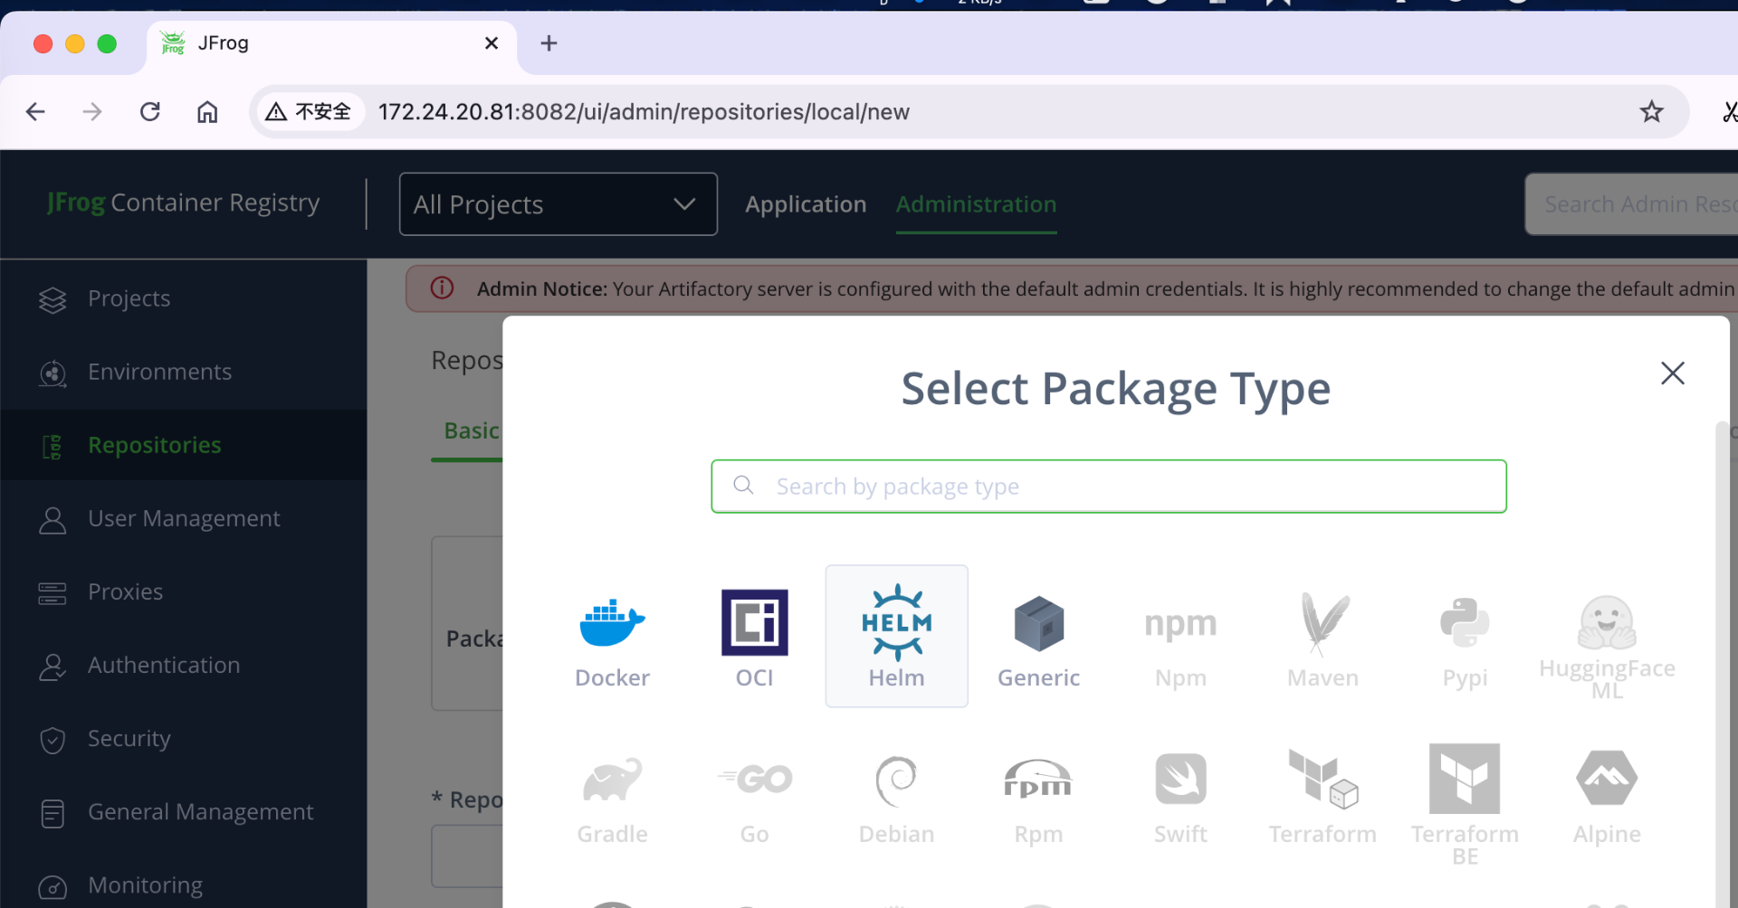Focus the Search by package type field
Screen dimensions: 1738x908
[x=1122, y=487]
